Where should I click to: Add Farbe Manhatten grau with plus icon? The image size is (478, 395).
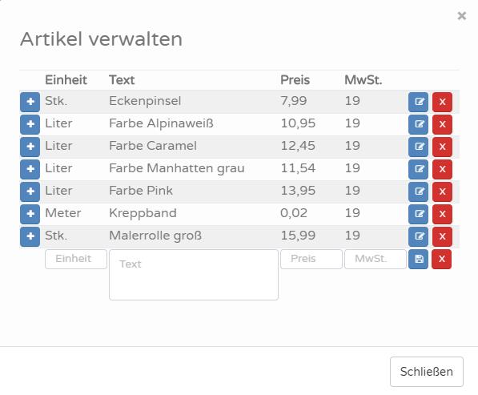tap(30, 169)
